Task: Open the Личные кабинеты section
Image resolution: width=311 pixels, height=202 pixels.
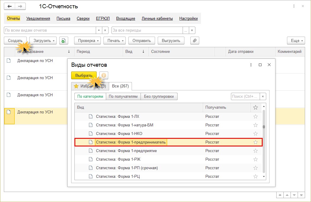Action: [x=157, y=18]
